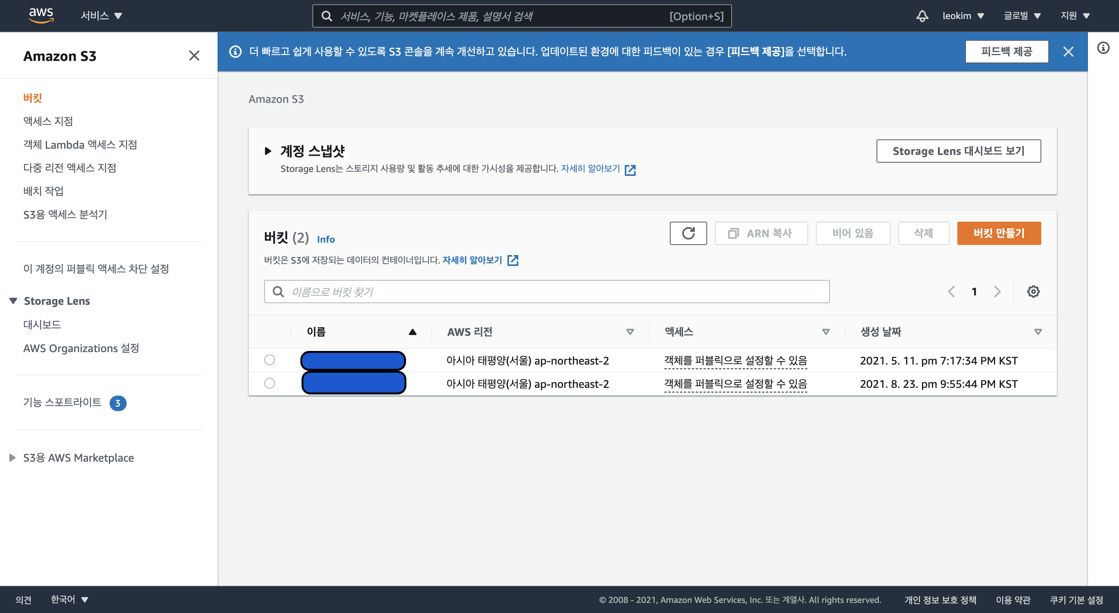
Task: Open the Info link next to 버킷 (2)
Action: coord(326,239)
